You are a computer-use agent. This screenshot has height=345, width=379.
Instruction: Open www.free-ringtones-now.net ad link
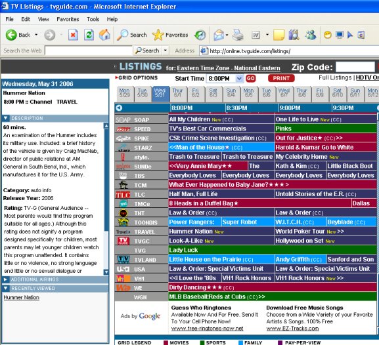(x=207, y=329)
